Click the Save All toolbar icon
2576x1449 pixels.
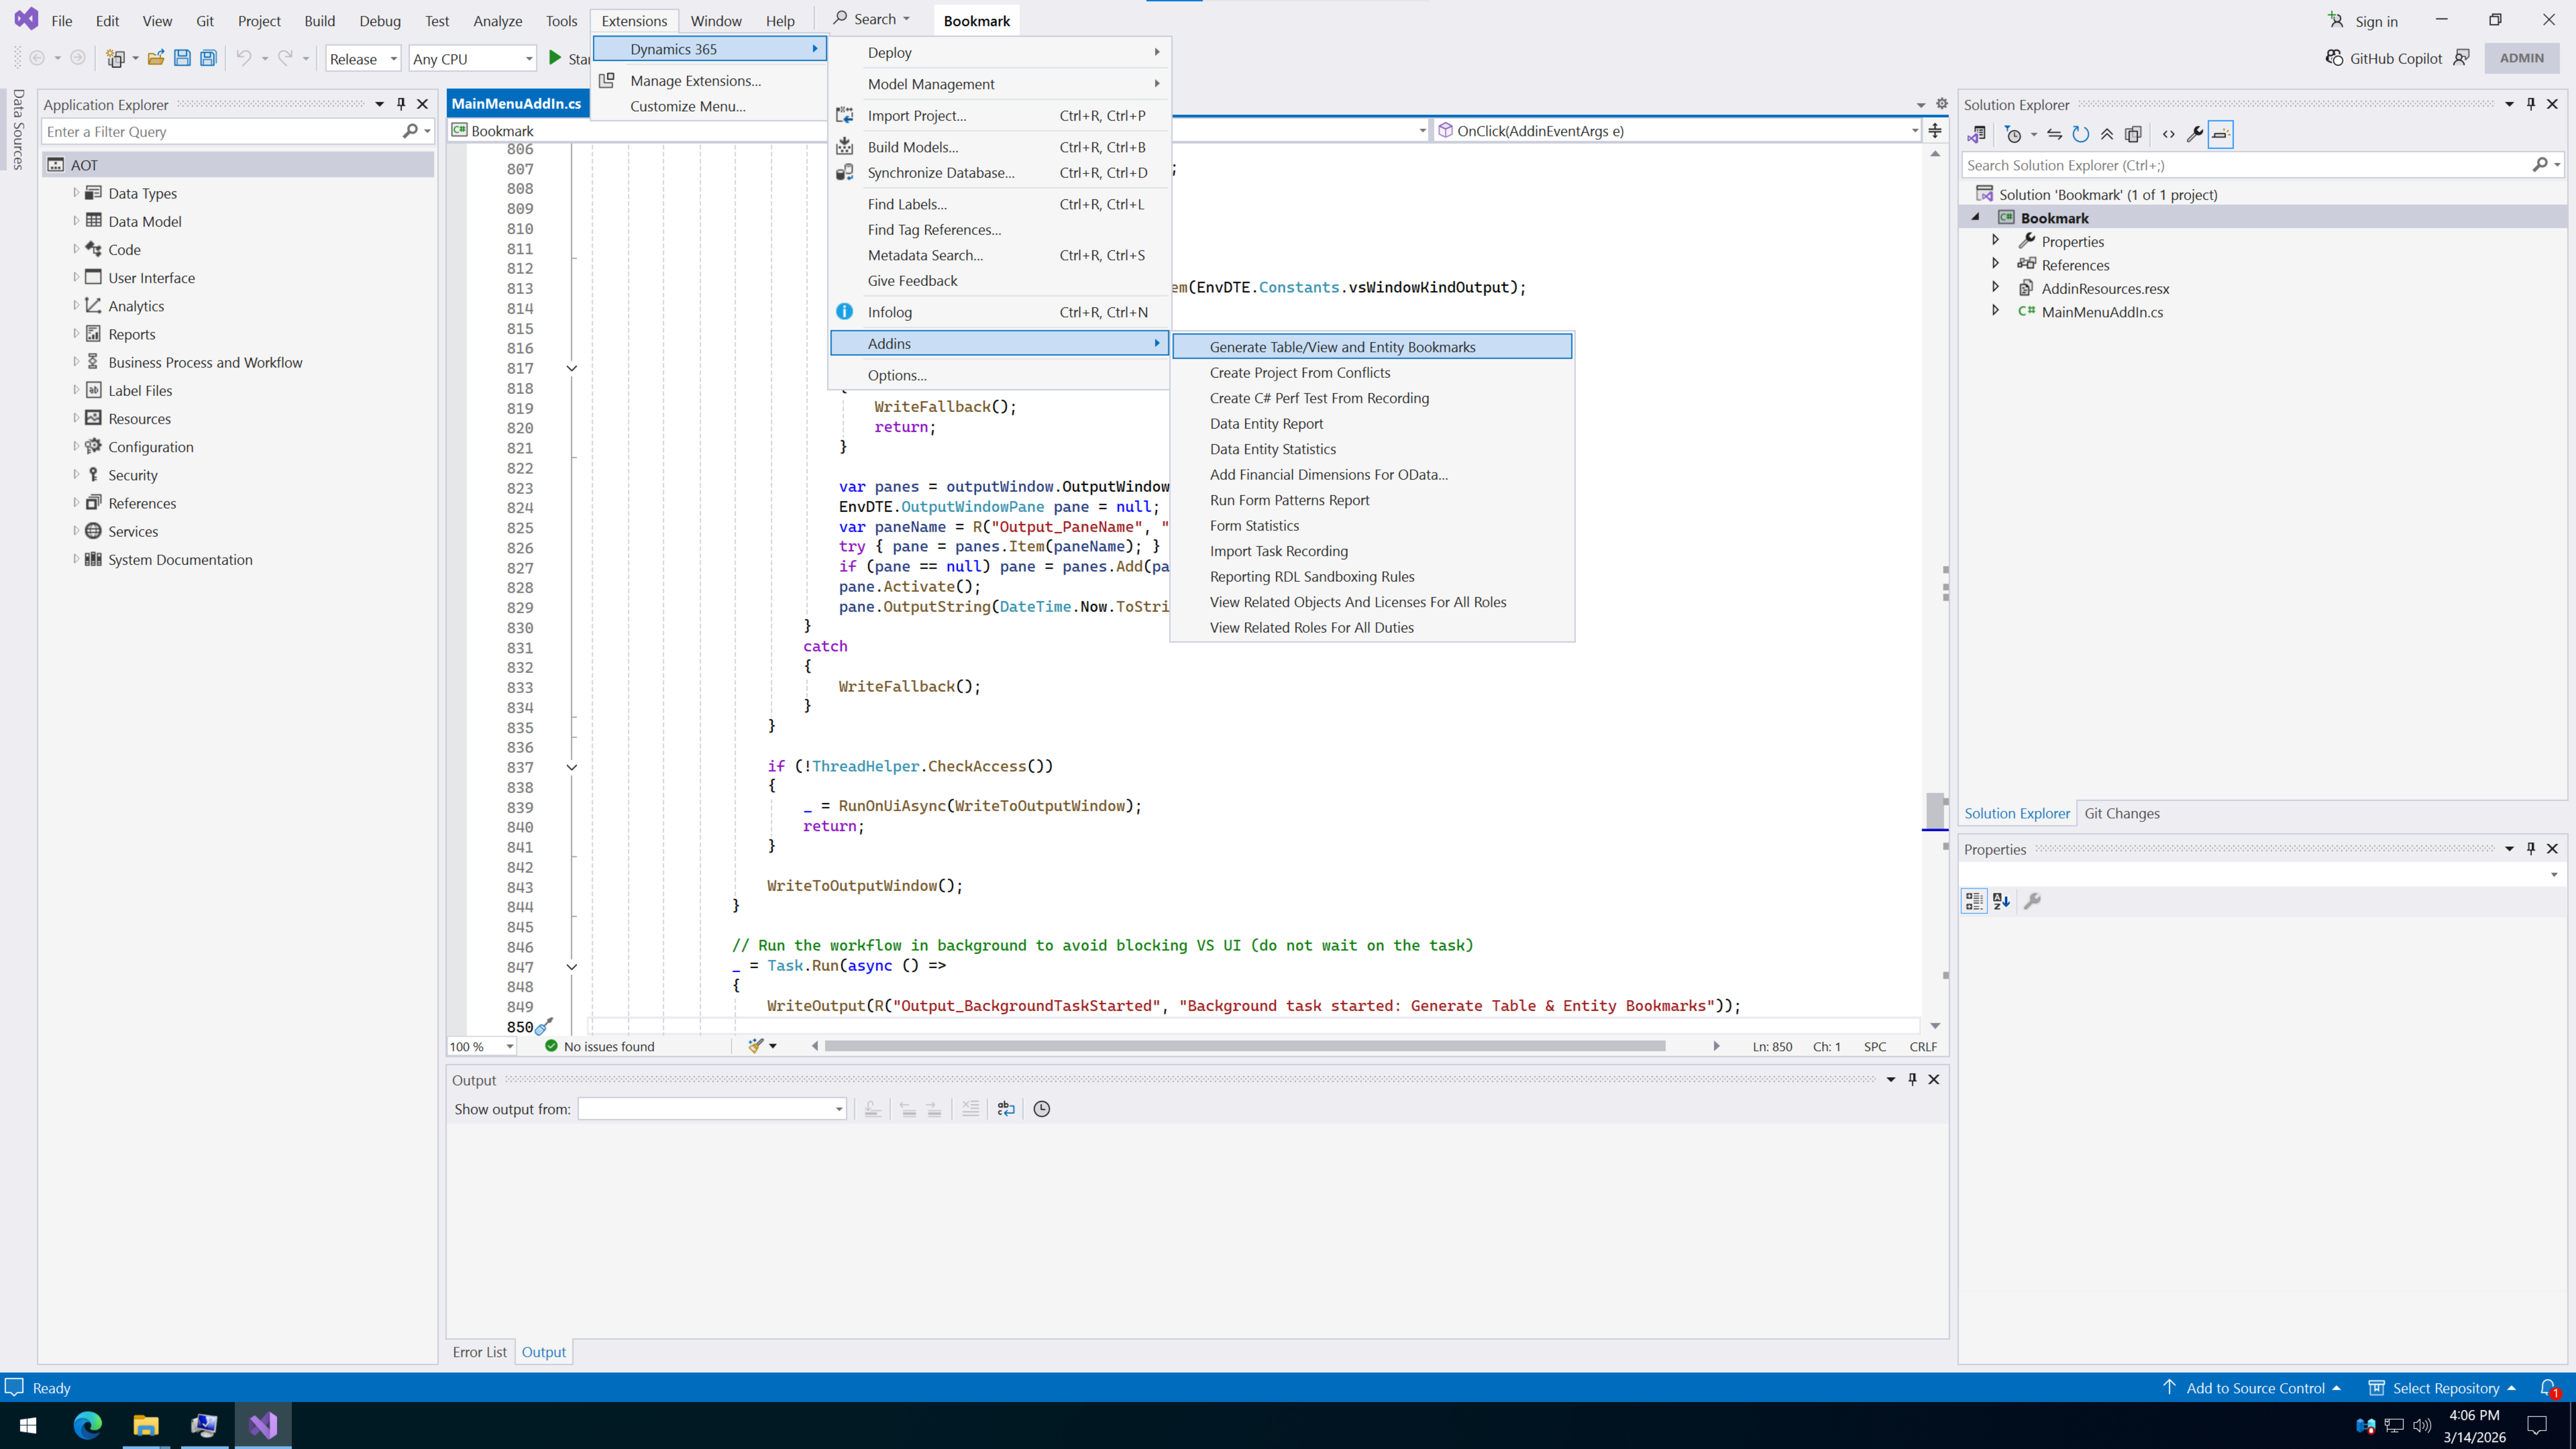click(208, 58)
